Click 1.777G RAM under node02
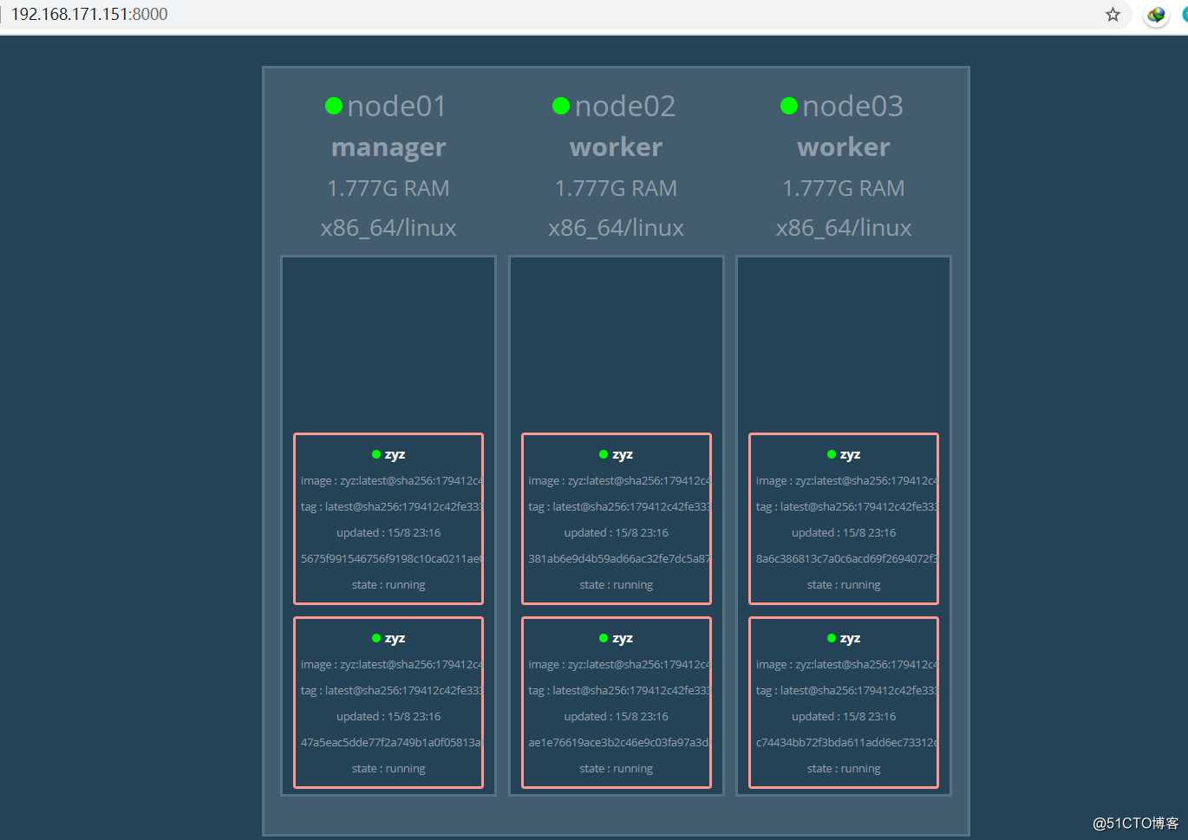 click(x=616, y=188)
